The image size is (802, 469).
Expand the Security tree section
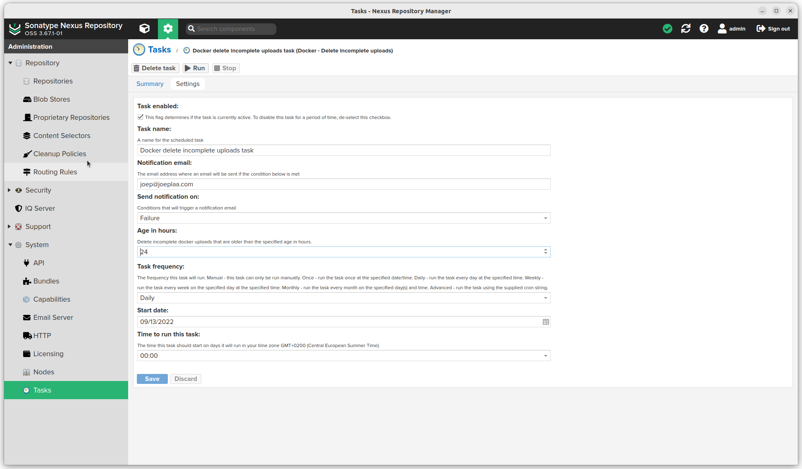(10, 190)
